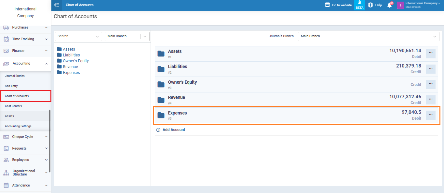Open the International Company user menu

tap(422, 5)
